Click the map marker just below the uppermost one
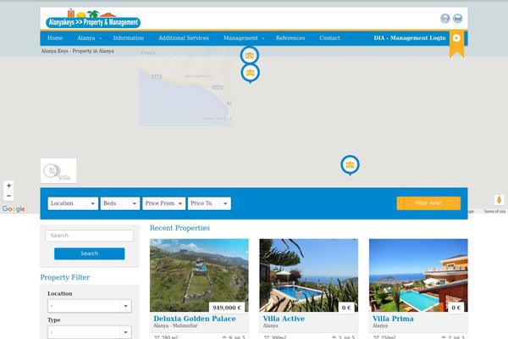 pyautogui.click(x=250, y=73)
